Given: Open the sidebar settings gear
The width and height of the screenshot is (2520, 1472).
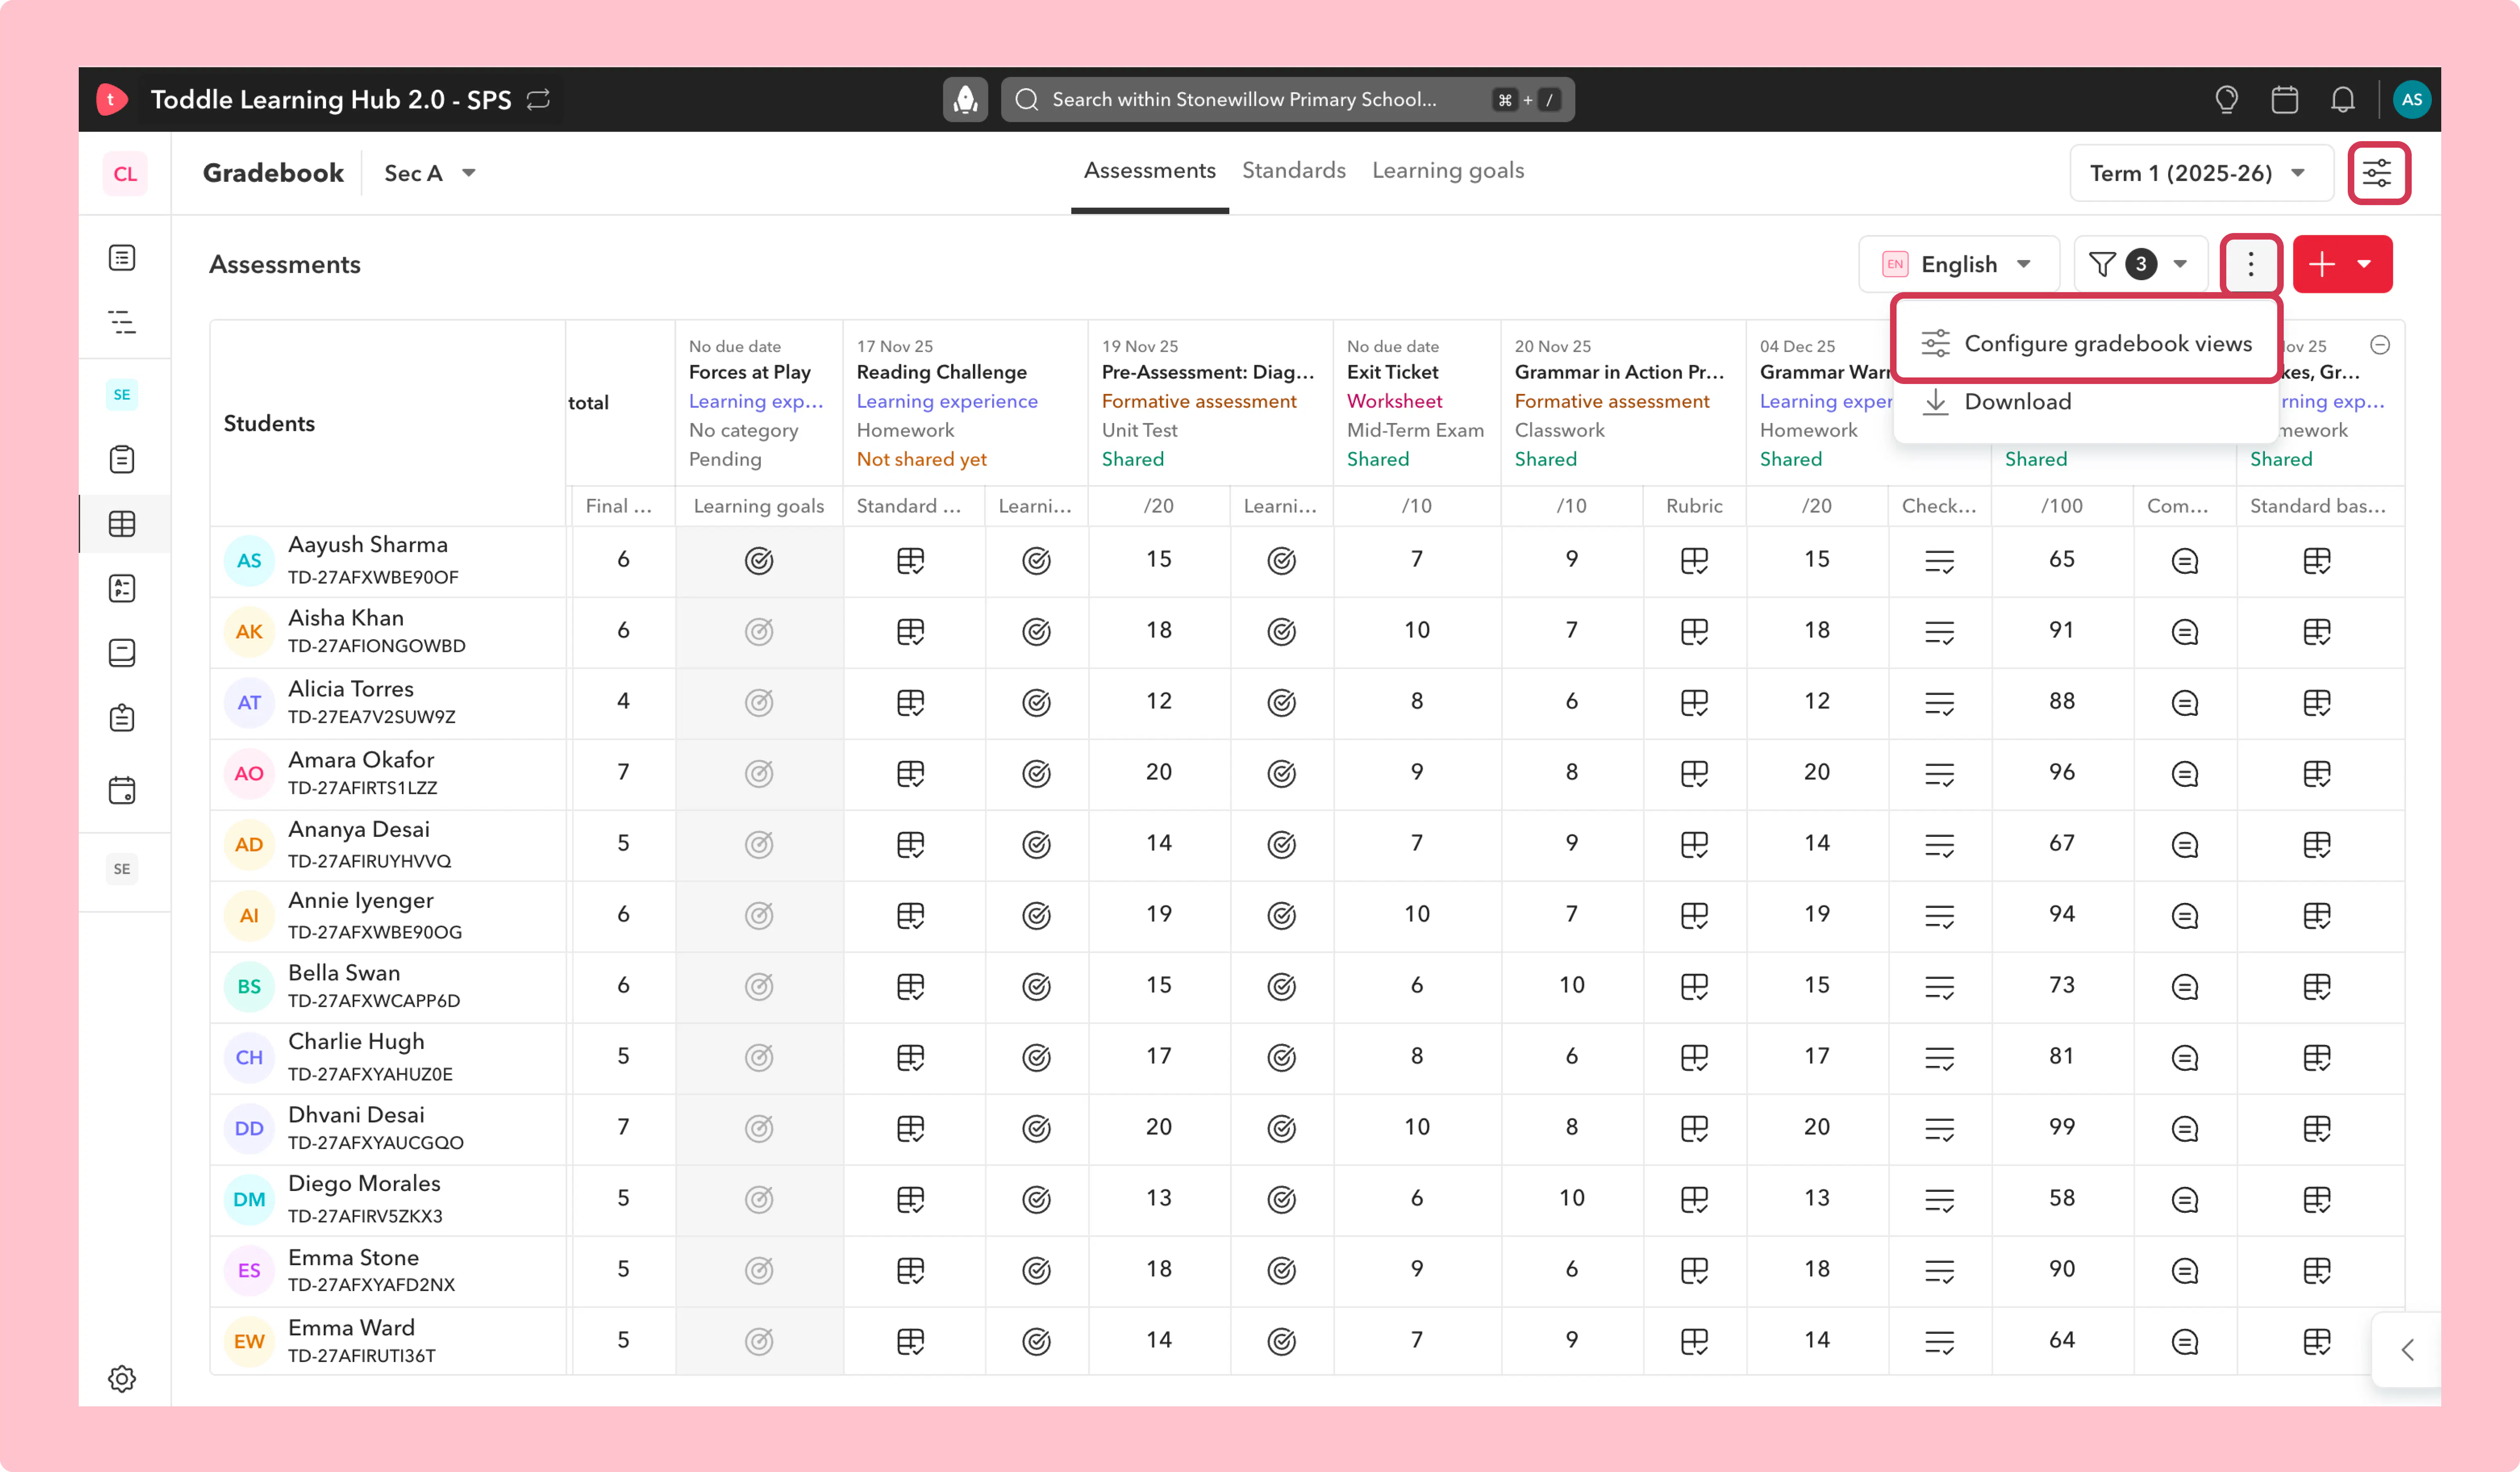Looking at the screenshot, I should tap(122, 1378).
